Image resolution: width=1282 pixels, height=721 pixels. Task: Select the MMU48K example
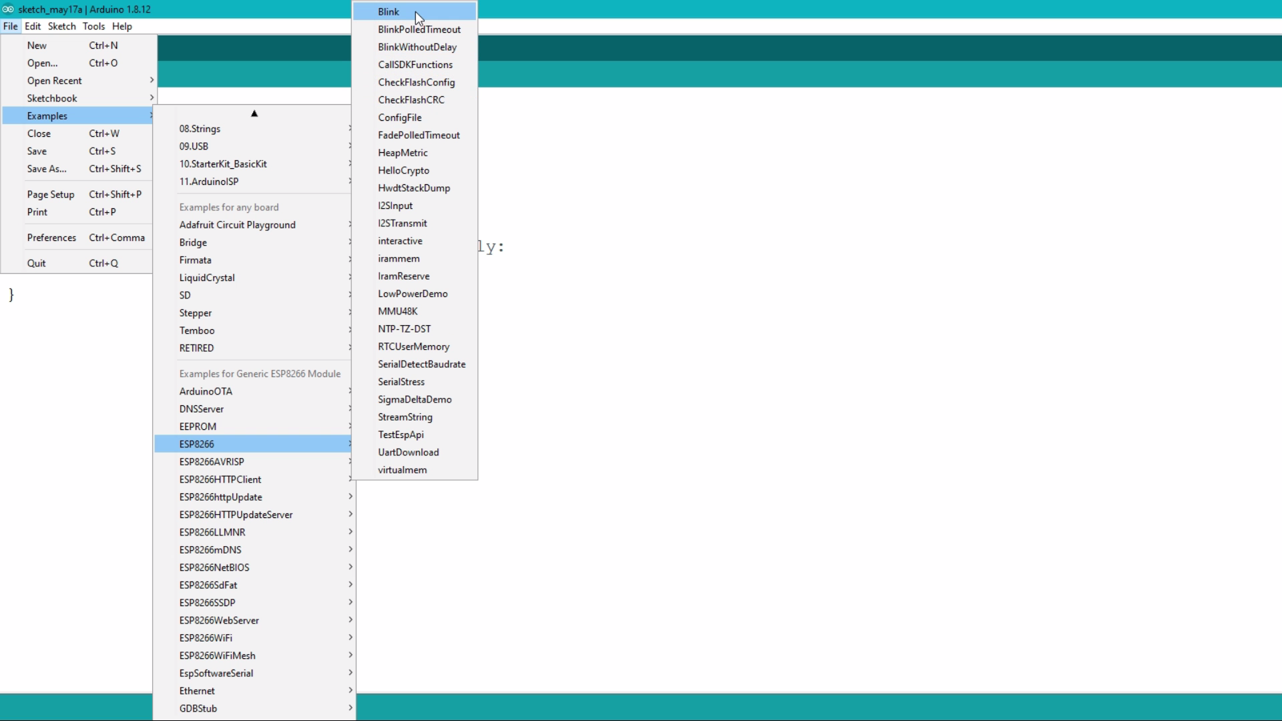tap(415, 311)
